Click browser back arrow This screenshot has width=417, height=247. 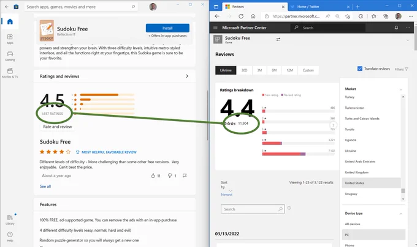(217, 16)
